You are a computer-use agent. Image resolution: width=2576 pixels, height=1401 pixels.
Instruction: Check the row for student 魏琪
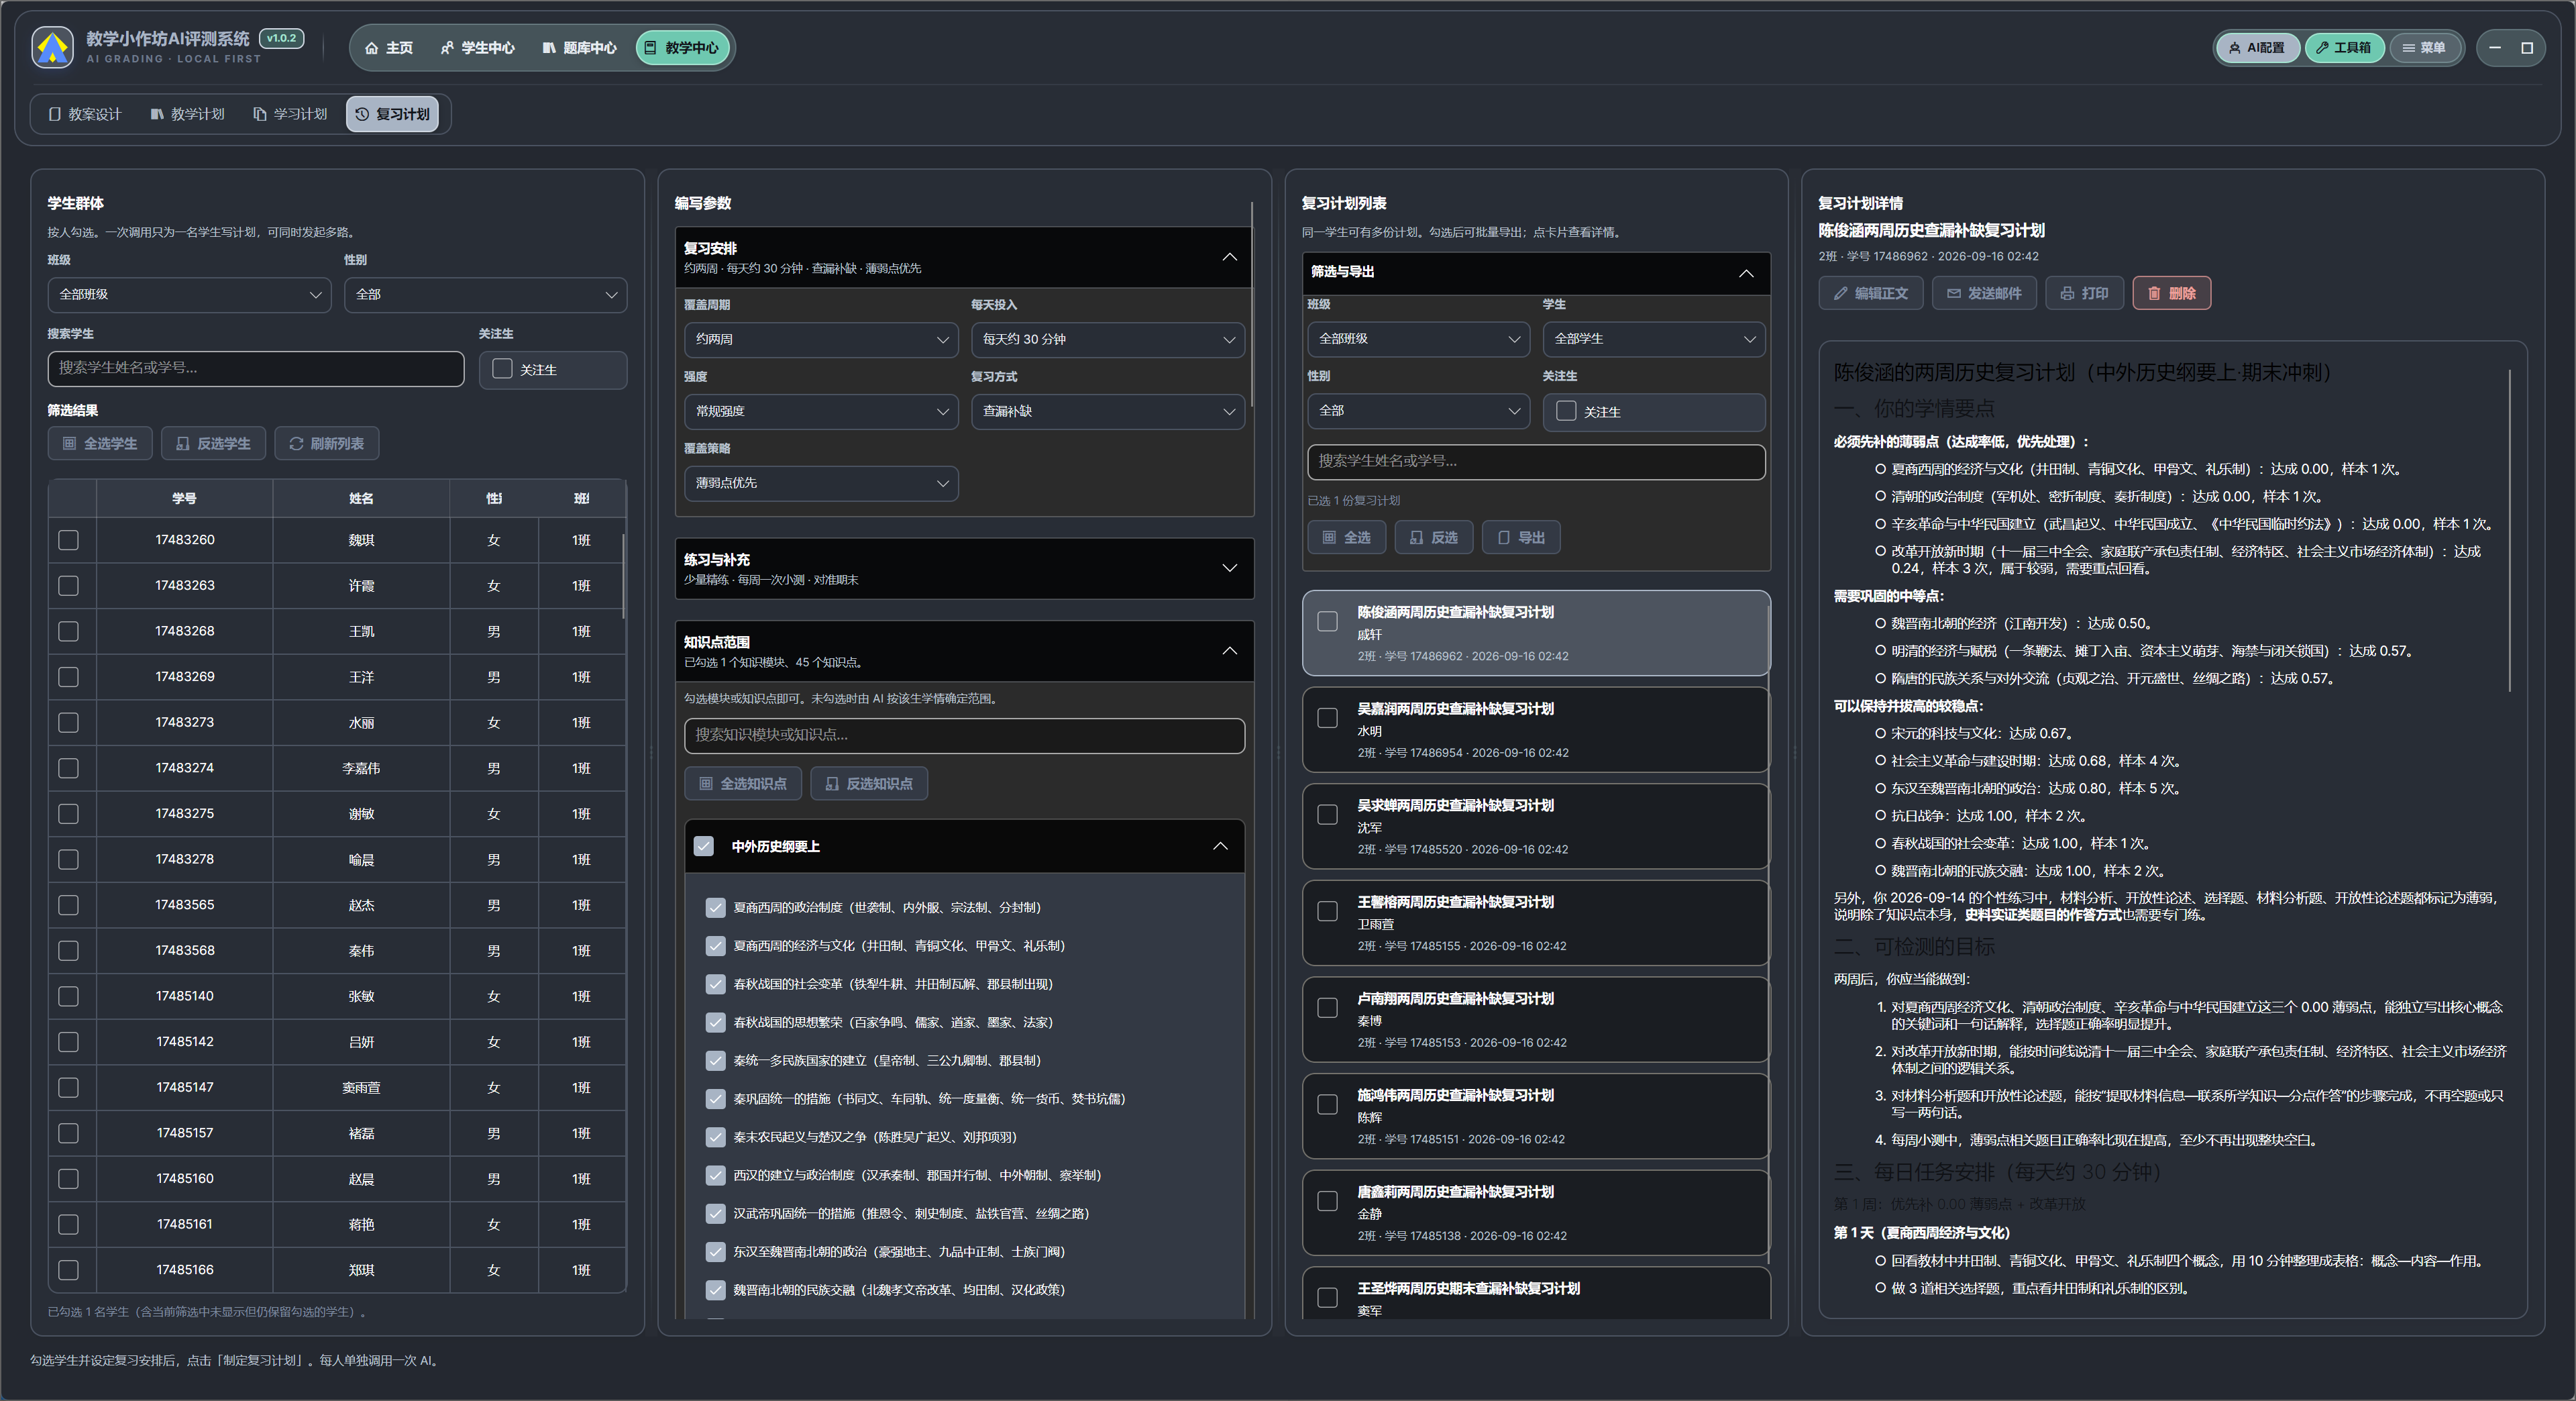click(68, 540)
